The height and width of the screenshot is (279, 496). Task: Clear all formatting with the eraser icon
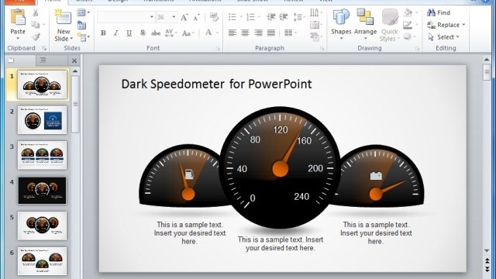pyautogui.click(x=214, y=17)
